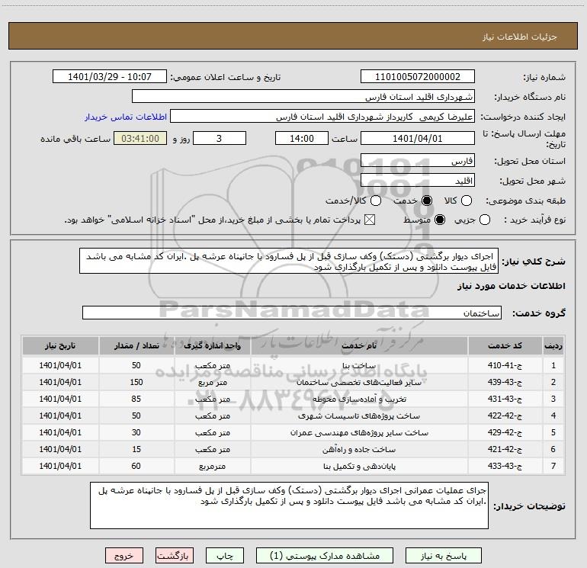Image resolution: width=587 pixels, height=568 pixels.
Task: Click the خروج exit button
Action: pyautogui.click(x=124, y=556)
